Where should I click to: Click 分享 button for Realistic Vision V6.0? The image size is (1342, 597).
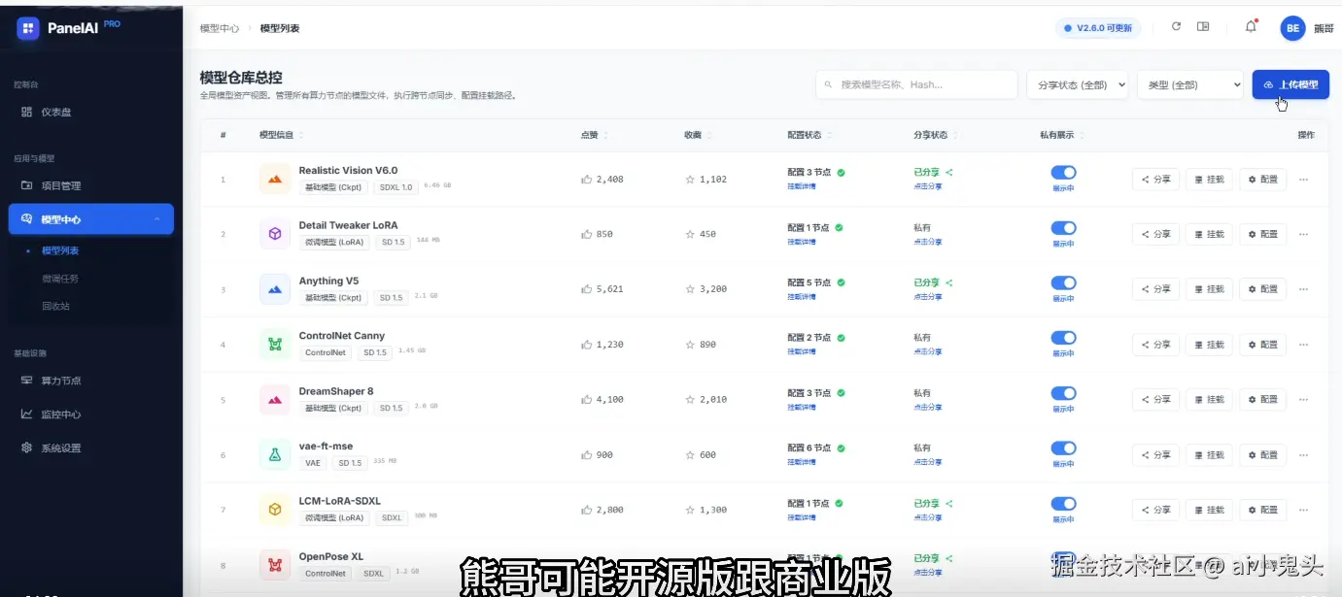coord(1155,179)
